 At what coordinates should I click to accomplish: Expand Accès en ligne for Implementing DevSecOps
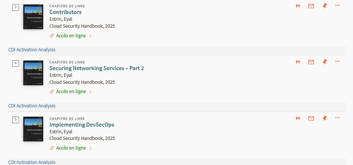point(71,148)
